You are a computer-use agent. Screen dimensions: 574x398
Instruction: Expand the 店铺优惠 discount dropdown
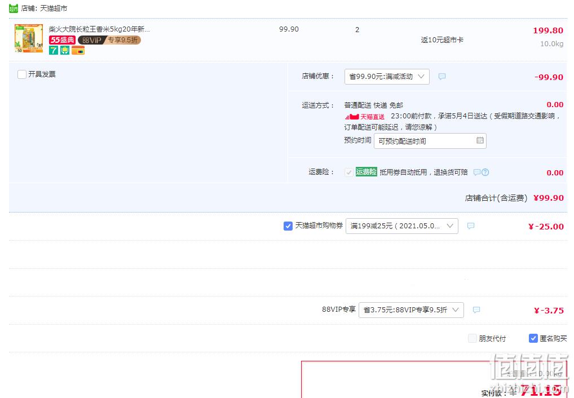[387, 77]
